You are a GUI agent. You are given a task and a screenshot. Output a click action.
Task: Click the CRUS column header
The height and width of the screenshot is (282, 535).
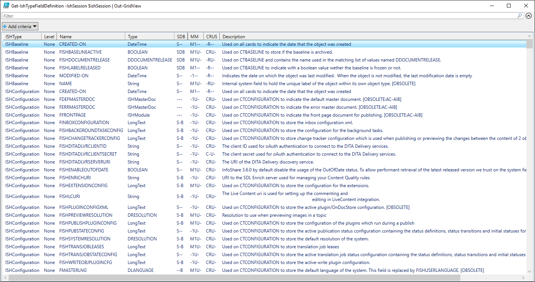pos(211,37)
